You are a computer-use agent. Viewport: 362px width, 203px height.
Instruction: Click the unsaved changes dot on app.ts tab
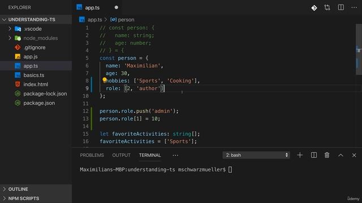pyautogui.click(x=117, y=7)
